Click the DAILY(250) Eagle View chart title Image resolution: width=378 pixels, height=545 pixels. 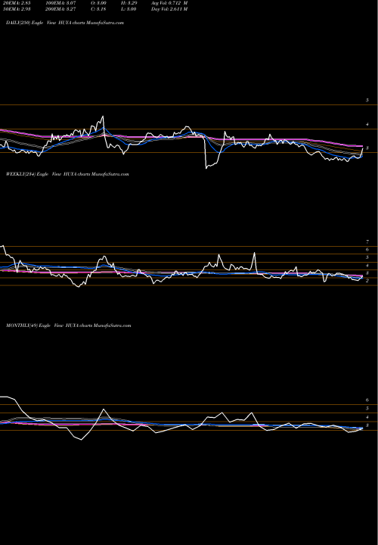pos(65,23)
